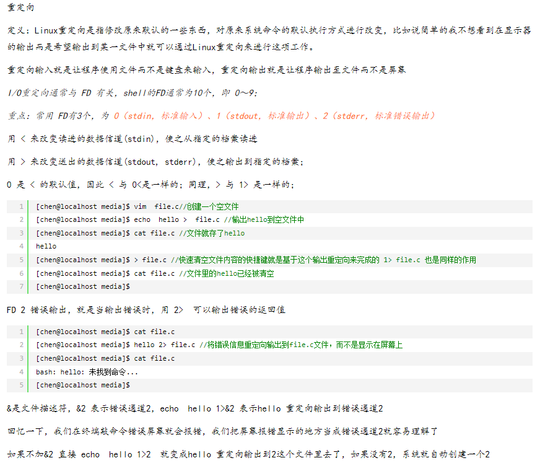Click the 'bash: hello: 未找到命令' output line

tap(87, 372)
